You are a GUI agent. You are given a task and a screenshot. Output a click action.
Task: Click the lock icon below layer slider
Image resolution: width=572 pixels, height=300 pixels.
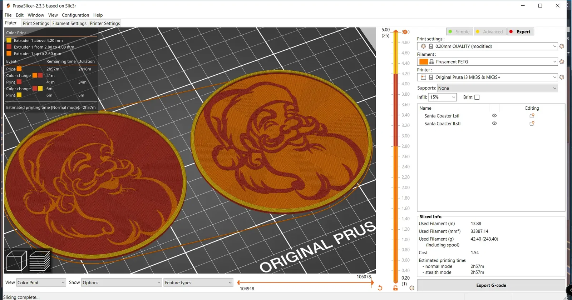tap(395, 288)
